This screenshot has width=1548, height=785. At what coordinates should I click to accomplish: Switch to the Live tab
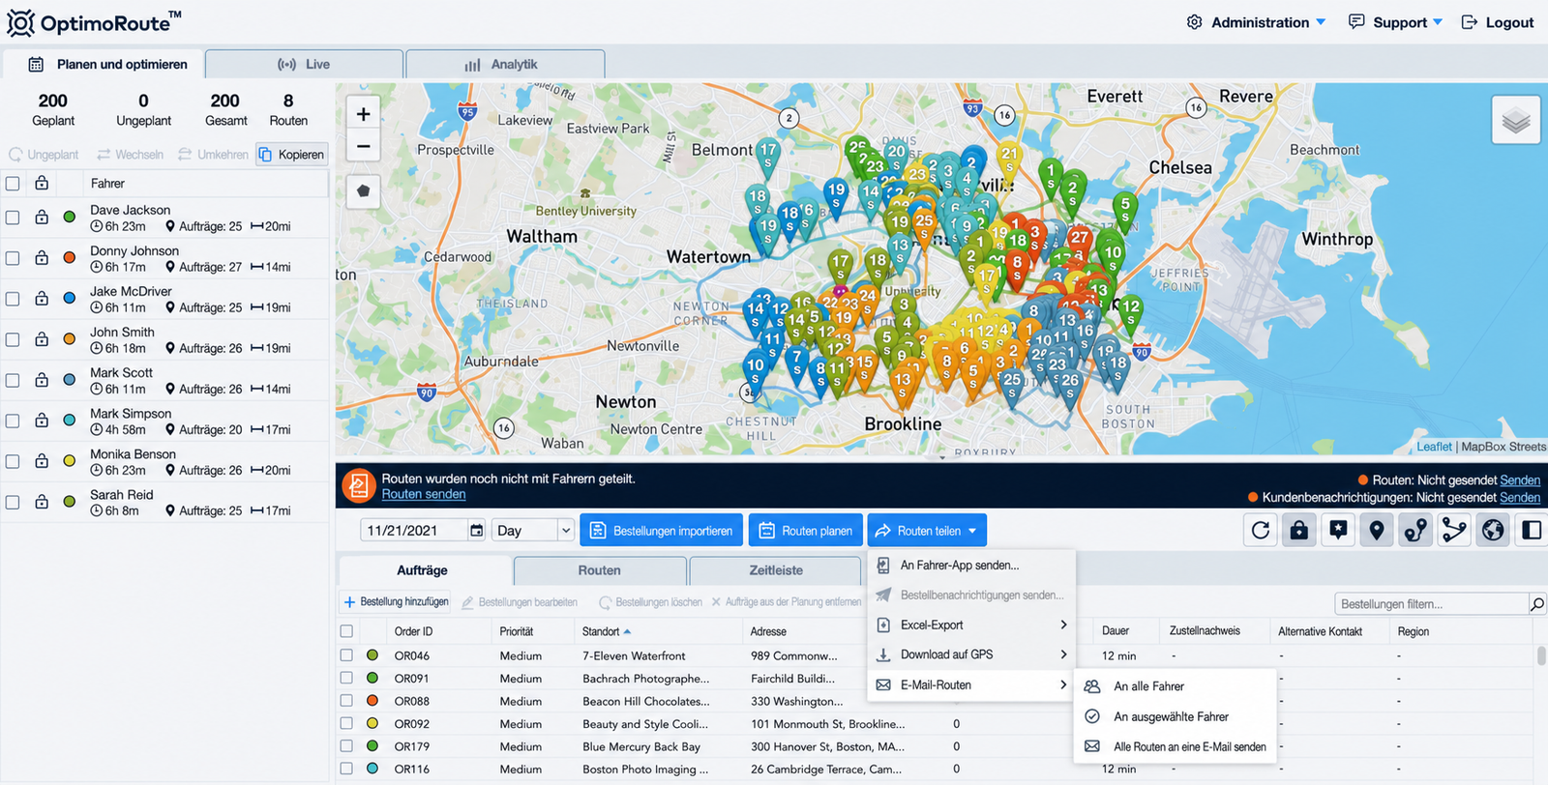point(304,65)
